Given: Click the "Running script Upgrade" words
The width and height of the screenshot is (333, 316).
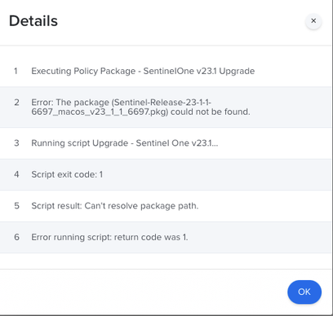Looking at the screenshot, I should click(79, 143).
